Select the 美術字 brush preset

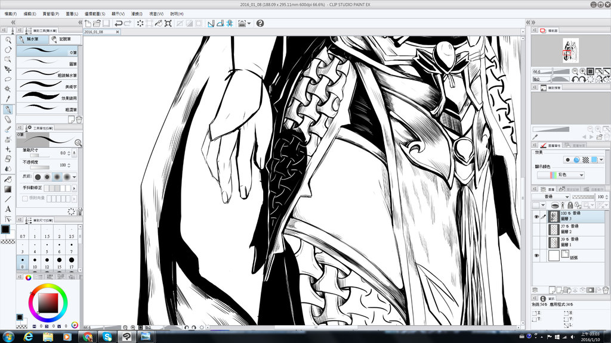pos(48,85)
